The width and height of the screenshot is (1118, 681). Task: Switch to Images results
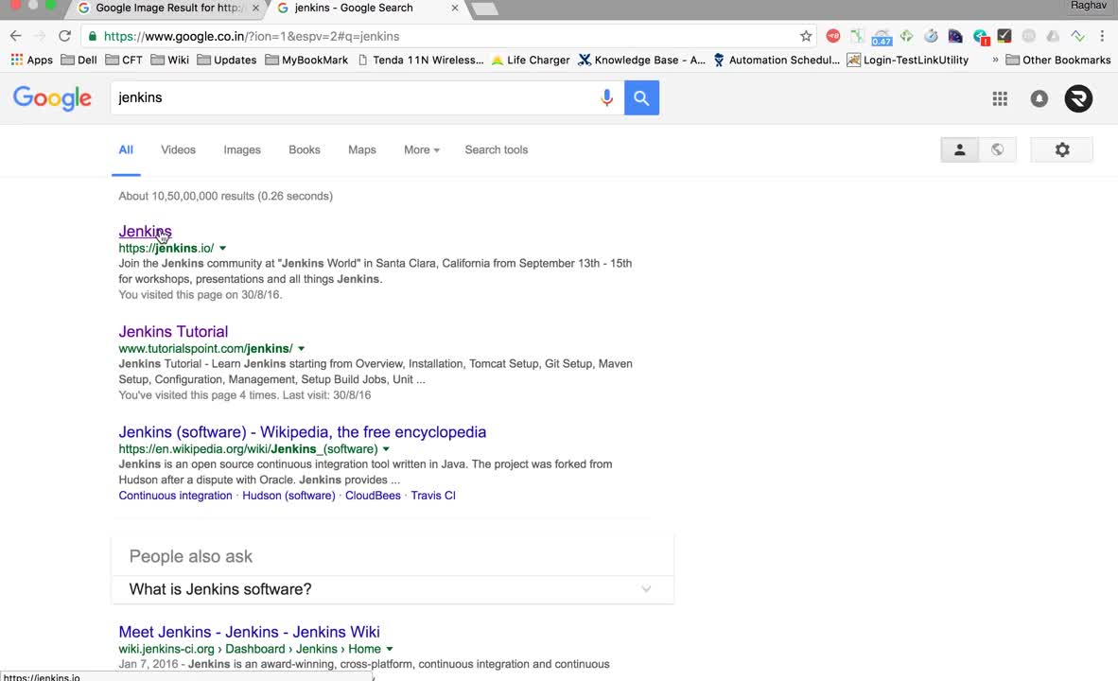[242, 149]
